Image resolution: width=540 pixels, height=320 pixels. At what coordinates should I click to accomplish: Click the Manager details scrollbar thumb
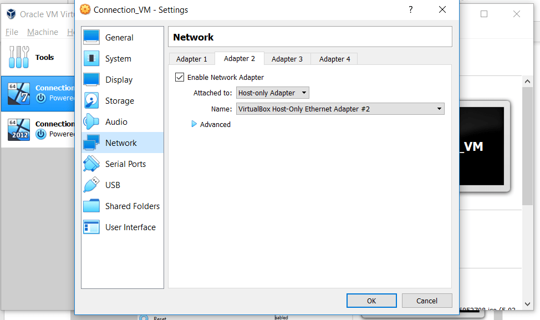(527, 146)
